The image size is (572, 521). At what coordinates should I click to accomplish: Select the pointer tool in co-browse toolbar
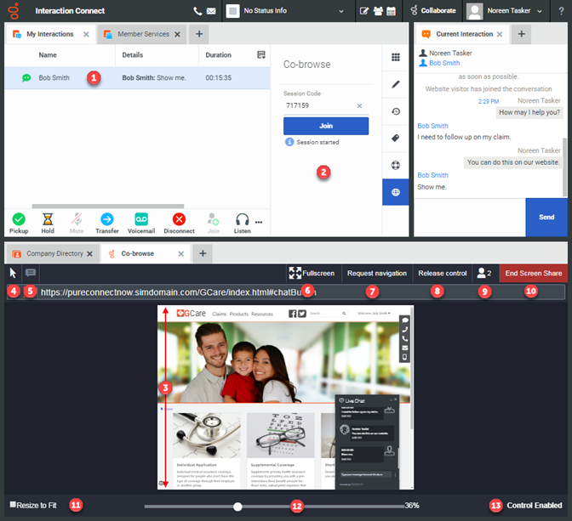pos(13,273)
